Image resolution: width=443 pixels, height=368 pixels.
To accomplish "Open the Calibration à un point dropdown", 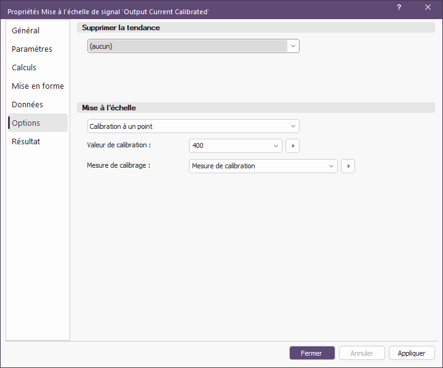I will click(x=193, y=126).
